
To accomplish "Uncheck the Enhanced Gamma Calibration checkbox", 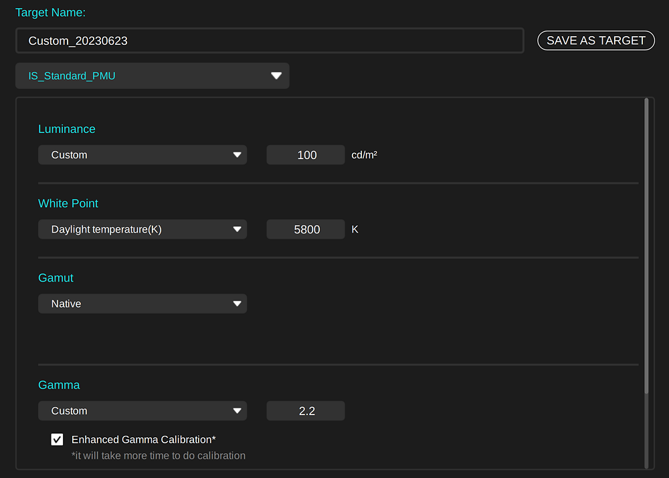I will click(x=58, y=439).
